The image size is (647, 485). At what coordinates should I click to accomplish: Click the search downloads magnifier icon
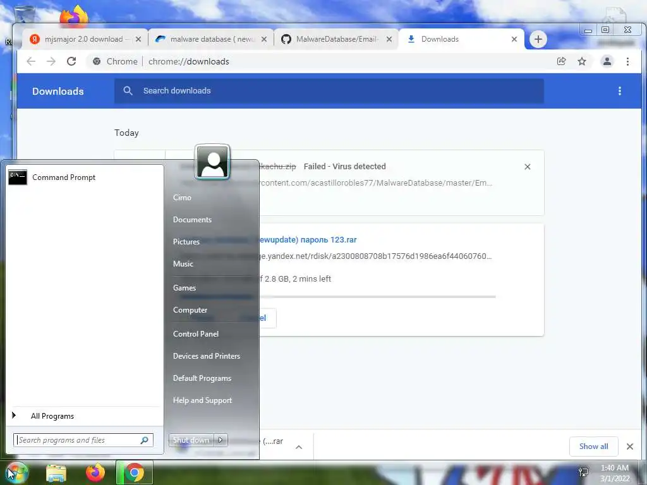[128, 91]
